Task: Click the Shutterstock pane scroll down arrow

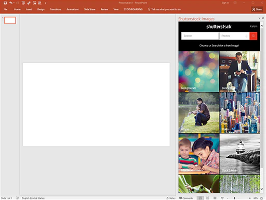Action: 262,189
